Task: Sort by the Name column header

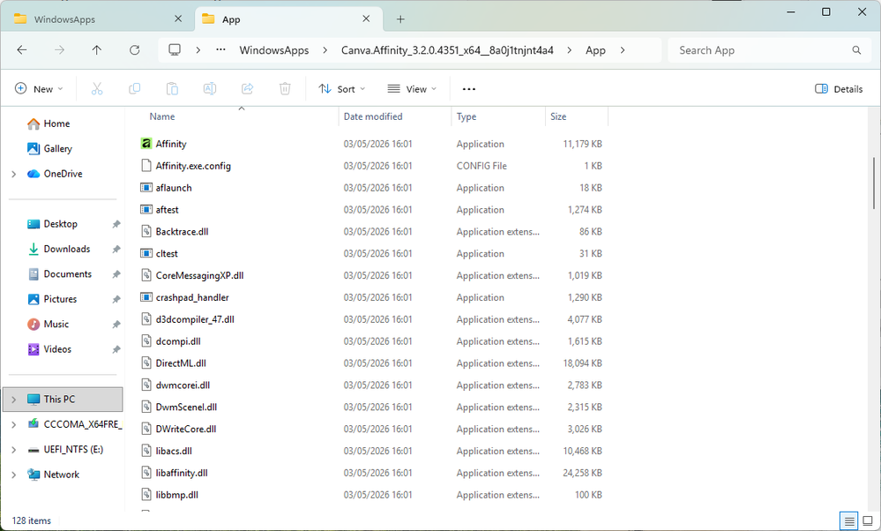Action: coord(161,116)
